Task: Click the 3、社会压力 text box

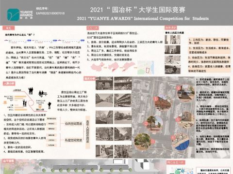Action: pyautogui.click(x=209, y=59)
